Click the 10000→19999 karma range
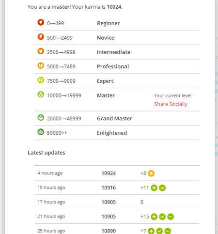Screen dimensions: 218x234 tap(64, 95)
